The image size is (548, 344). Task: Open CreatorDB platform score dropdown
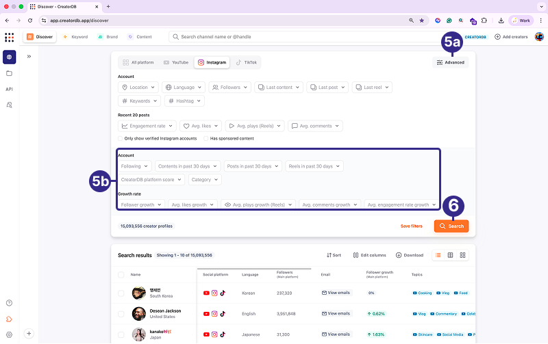(151, 180)
